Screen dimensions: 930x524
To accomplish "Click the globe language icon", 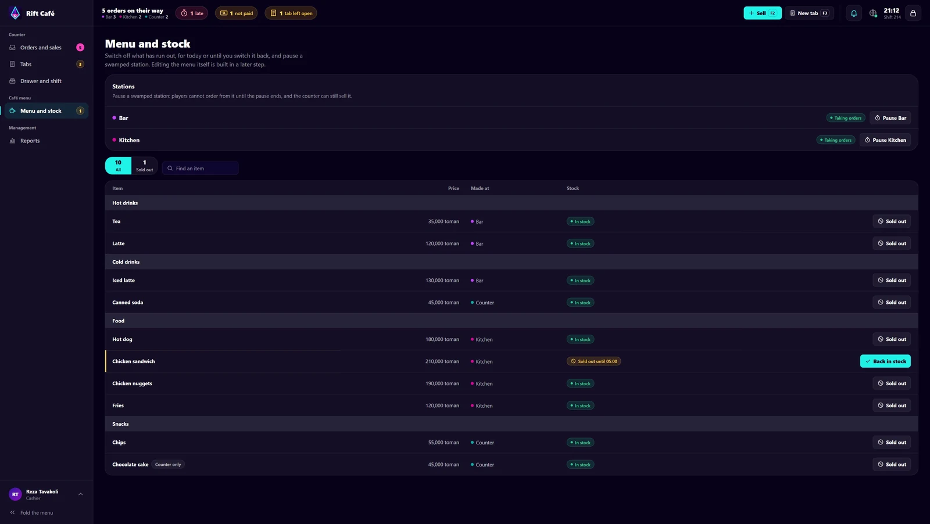I will 872,13.
